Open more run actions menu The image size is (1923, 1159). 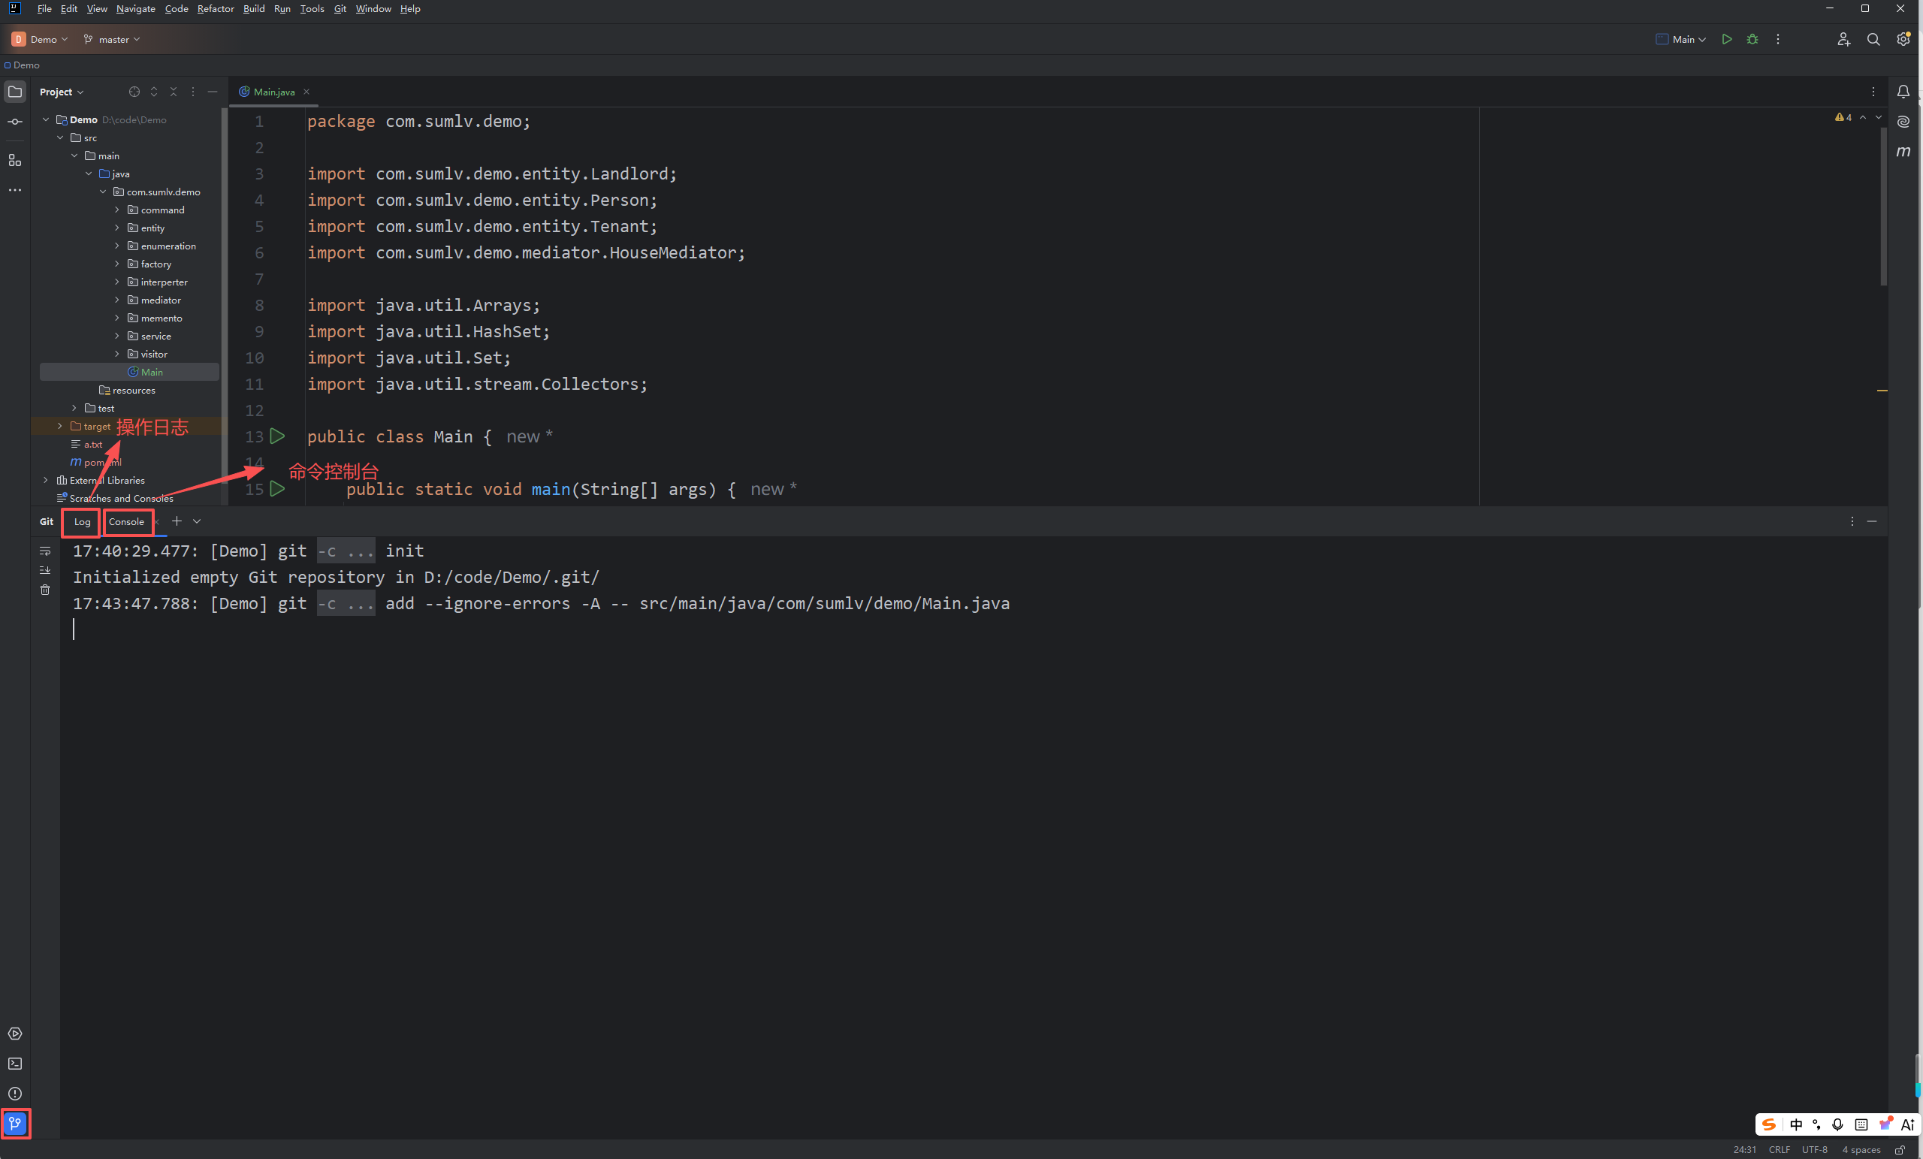(x=1778, y=39)
